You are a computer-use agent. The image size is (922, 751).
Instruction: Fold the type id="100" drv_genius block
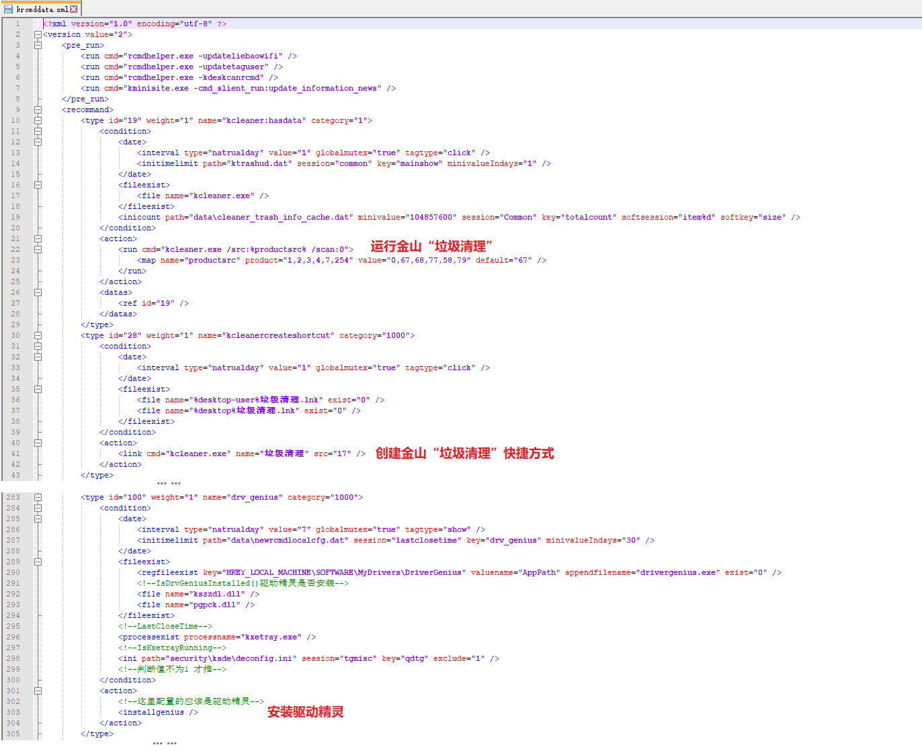click(x=38, y=497)
